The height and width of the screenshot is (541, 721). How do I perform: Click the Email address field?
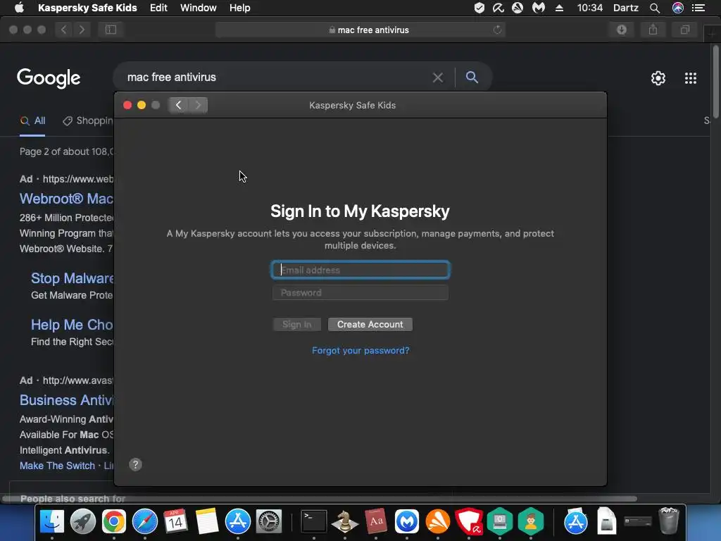(360, 270)
